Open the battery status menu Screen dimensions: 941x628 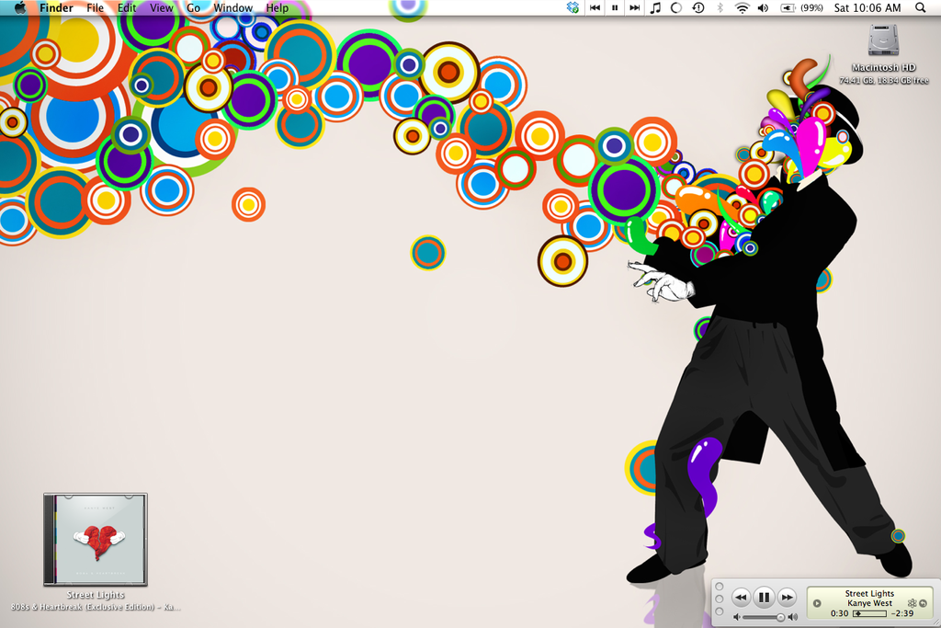(788, 7)
